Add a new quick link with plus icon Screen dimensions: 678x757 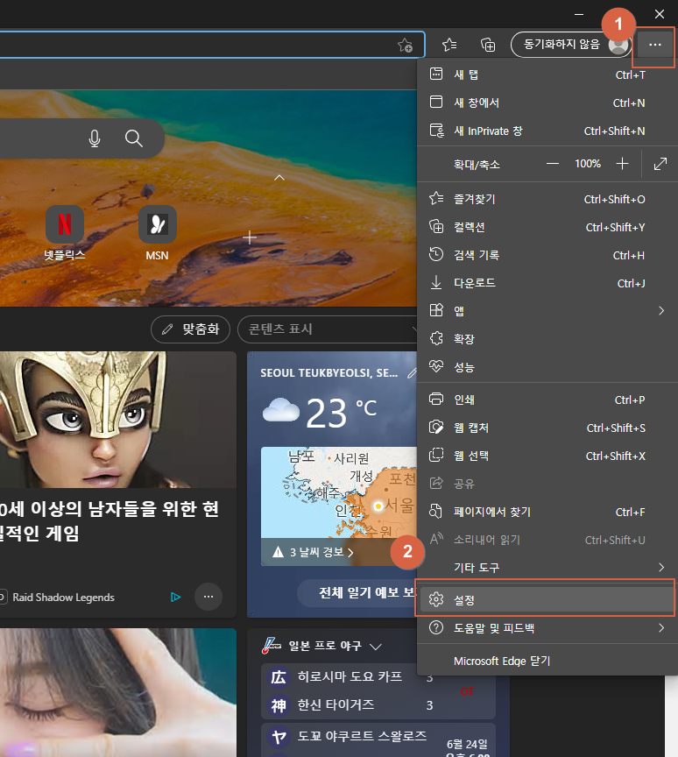pos(250,237)
